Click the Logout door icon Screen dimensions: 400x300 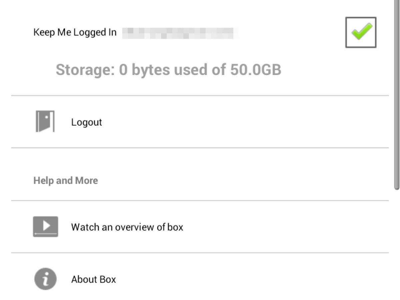click(x=45, y=122)
